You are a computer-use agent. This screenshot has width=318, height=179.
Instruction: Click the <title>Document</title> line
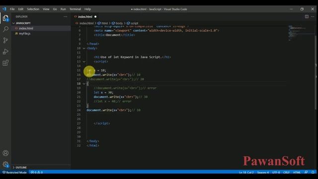pyautogui.click(x=114, y=35)
